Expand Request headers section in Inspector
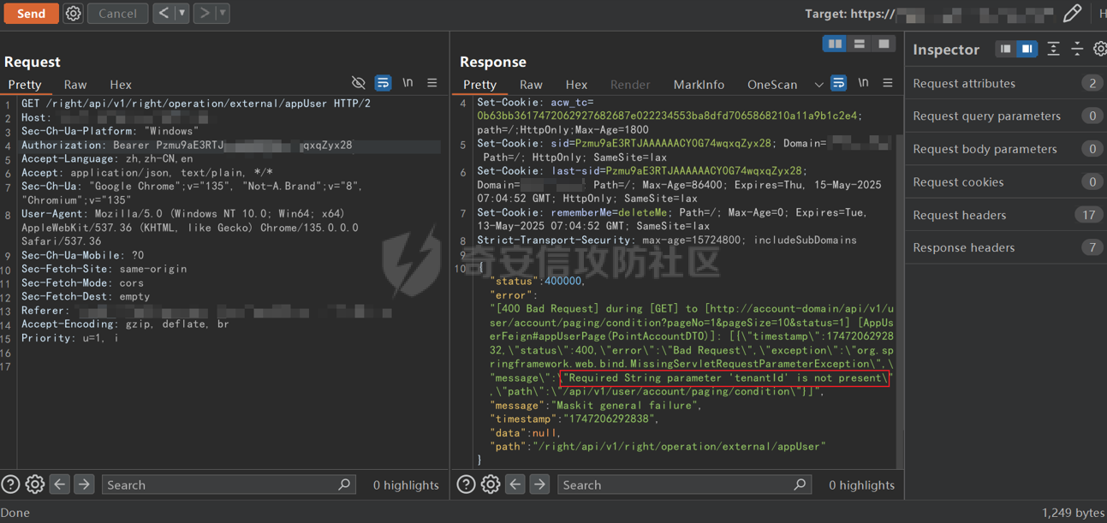The image size is (1107, 523). click(x=1005, y=215)
